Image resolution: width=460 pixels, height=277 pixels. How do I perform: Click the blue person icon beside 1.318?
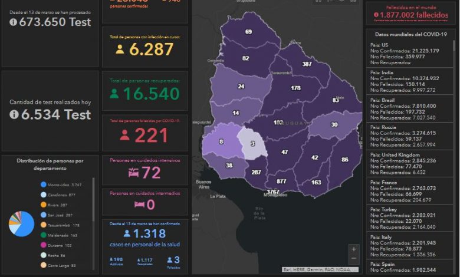pyautogui.click(x=126, y=233)
